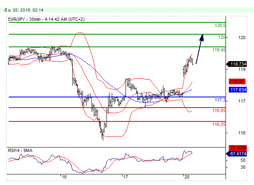254x185 pixels.
Task: Click the 120.5 resistance level label
Action: 220,25
